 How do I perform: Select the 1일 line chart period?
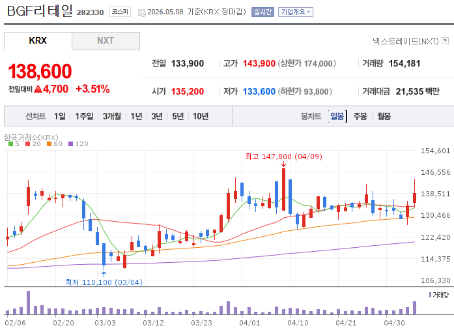[60, 116]
